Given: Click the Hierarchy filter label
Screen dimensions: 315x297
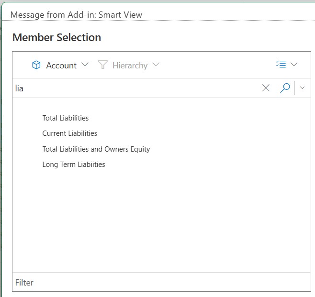Looking at the screenshot, I should click(x=130, y=66).
